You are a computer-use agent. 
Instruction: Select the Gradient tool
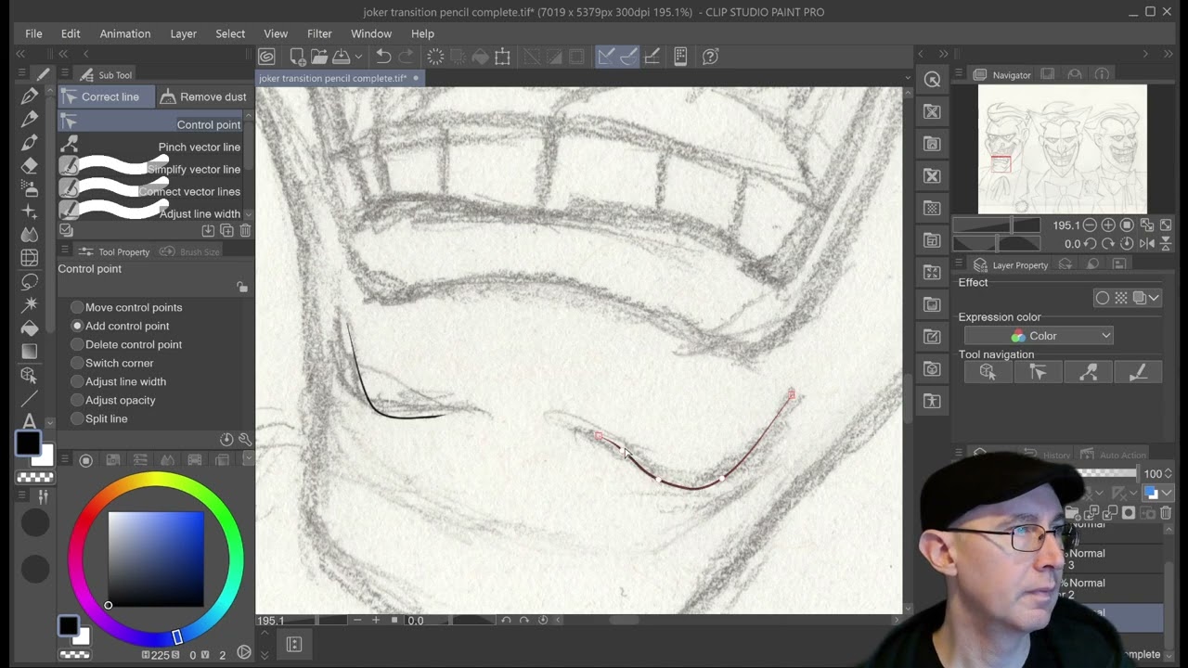(29, 352)
